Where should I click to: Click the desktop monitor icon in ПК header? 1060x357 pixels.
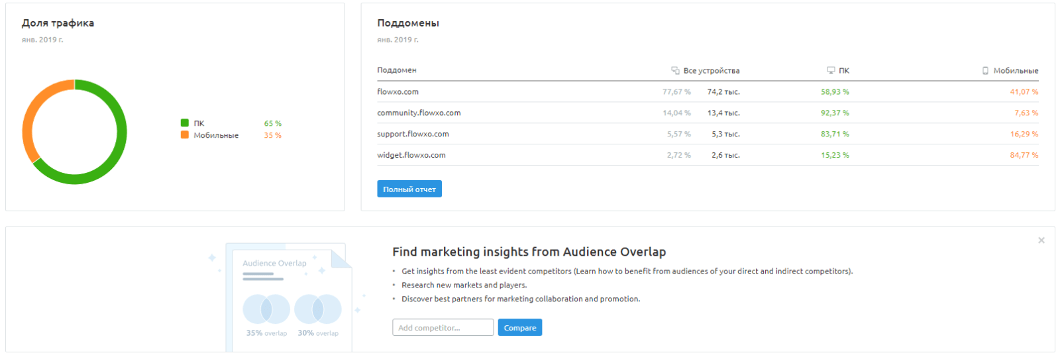tap(831, 70)
